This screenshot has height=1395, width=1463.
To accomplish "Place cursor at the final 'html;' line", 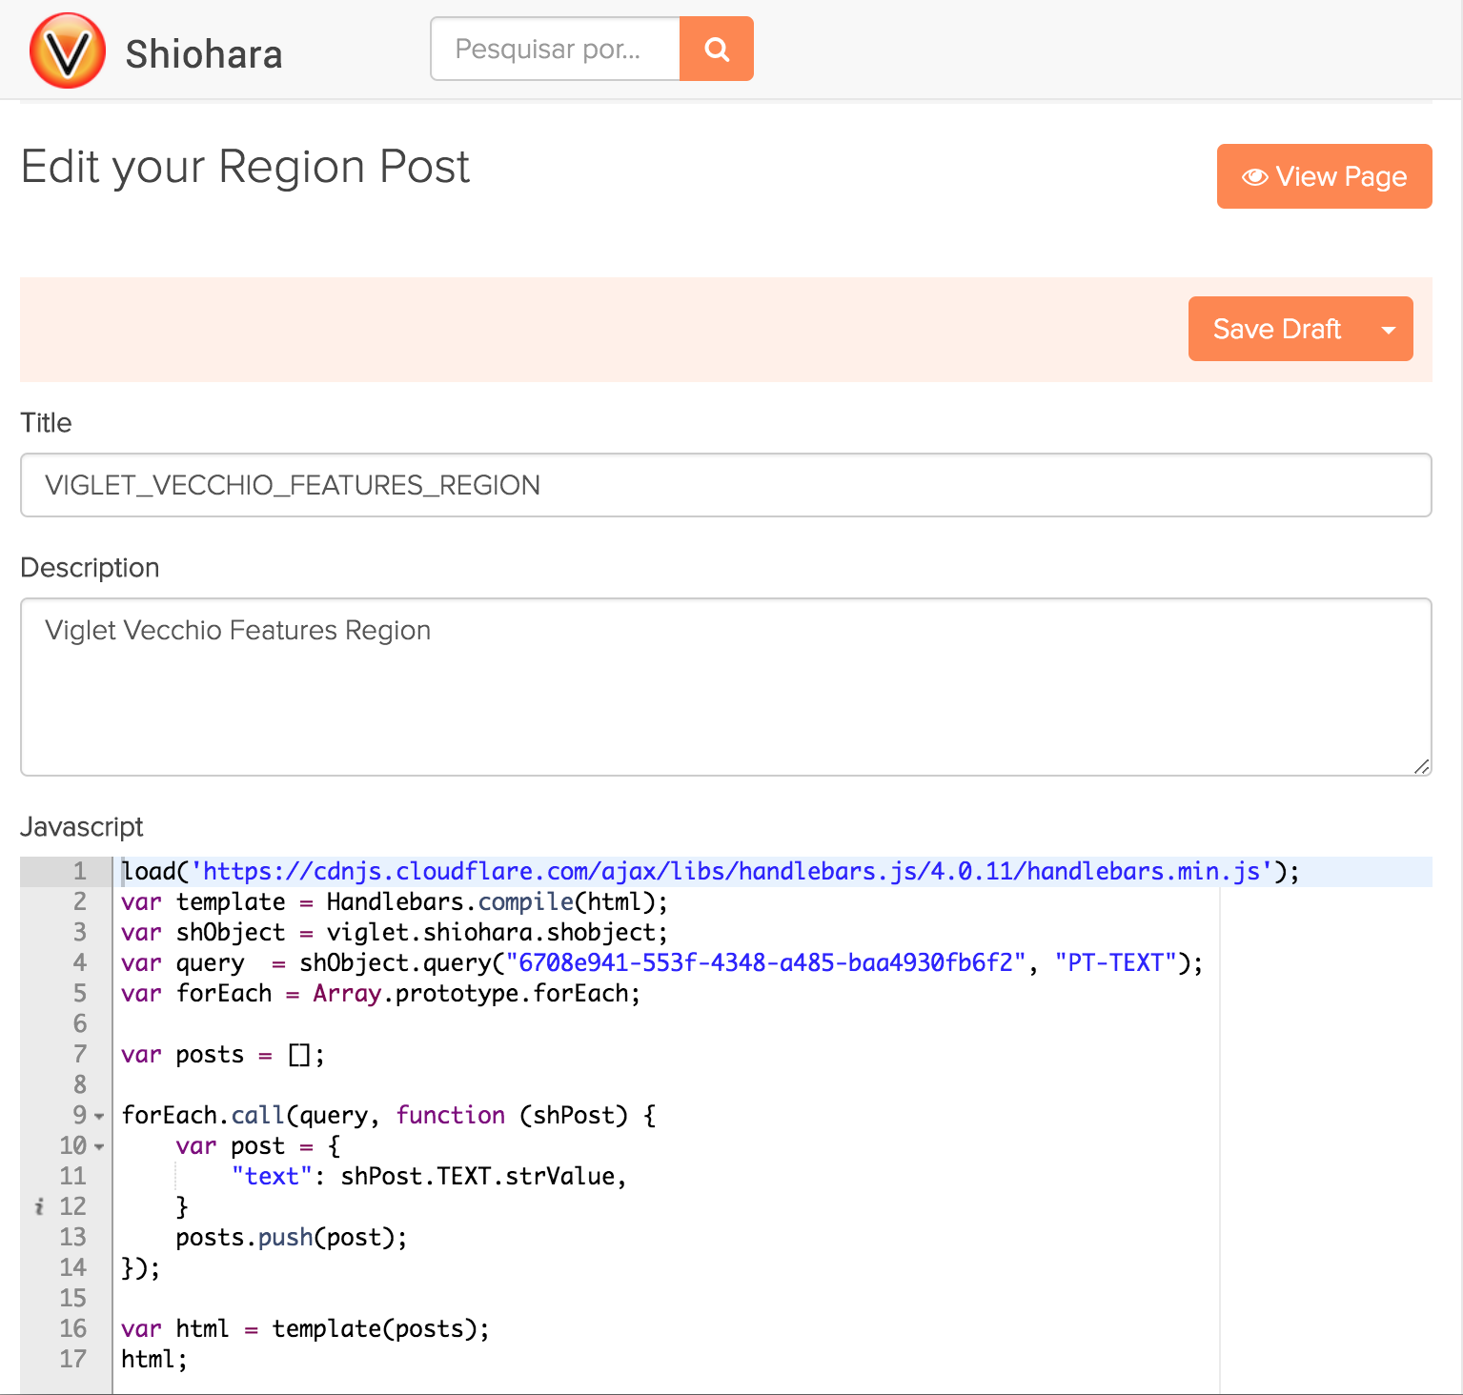I will [153, 1360].
